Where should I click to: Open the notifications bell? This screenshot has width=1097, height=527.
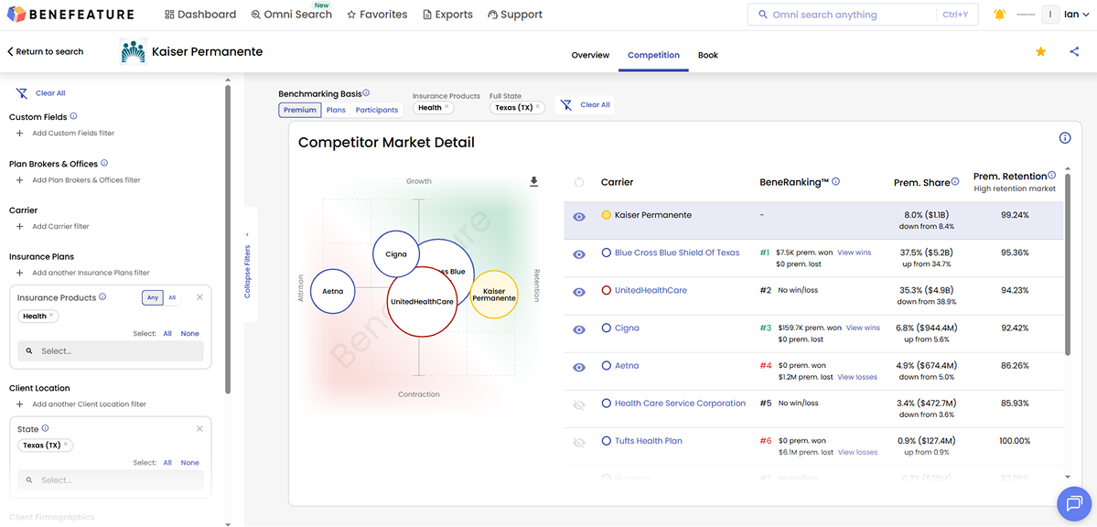pos(999,13)
